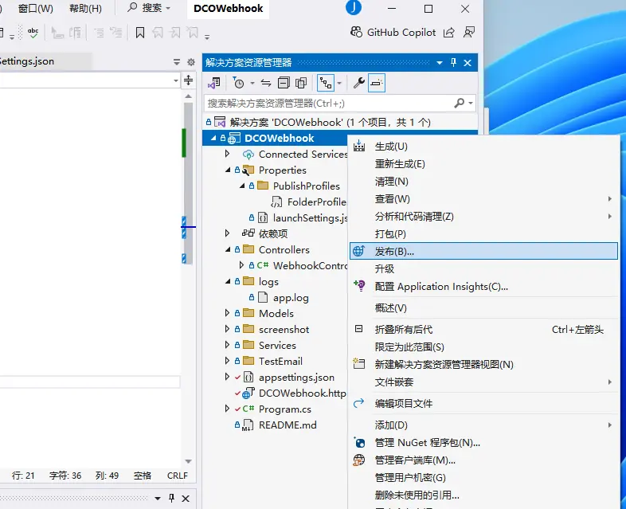The width and height of the screenshot is (626, 509).
Task: Click the switch views icon in Solution Explorer
Action: pyautogui.click(x=214, y=83)
